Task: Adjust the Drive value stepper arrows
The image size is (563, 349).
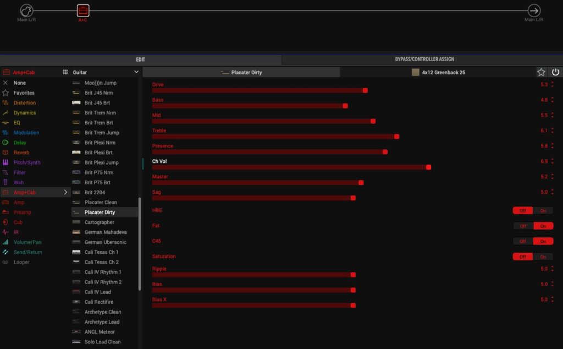Action: pyautogui.click(x=553, y=85)
